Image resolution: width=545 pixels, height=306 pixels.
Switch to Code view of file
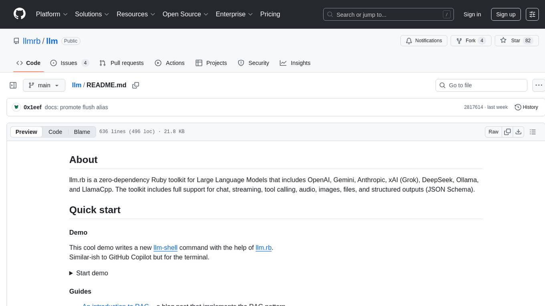click(55, 132)
